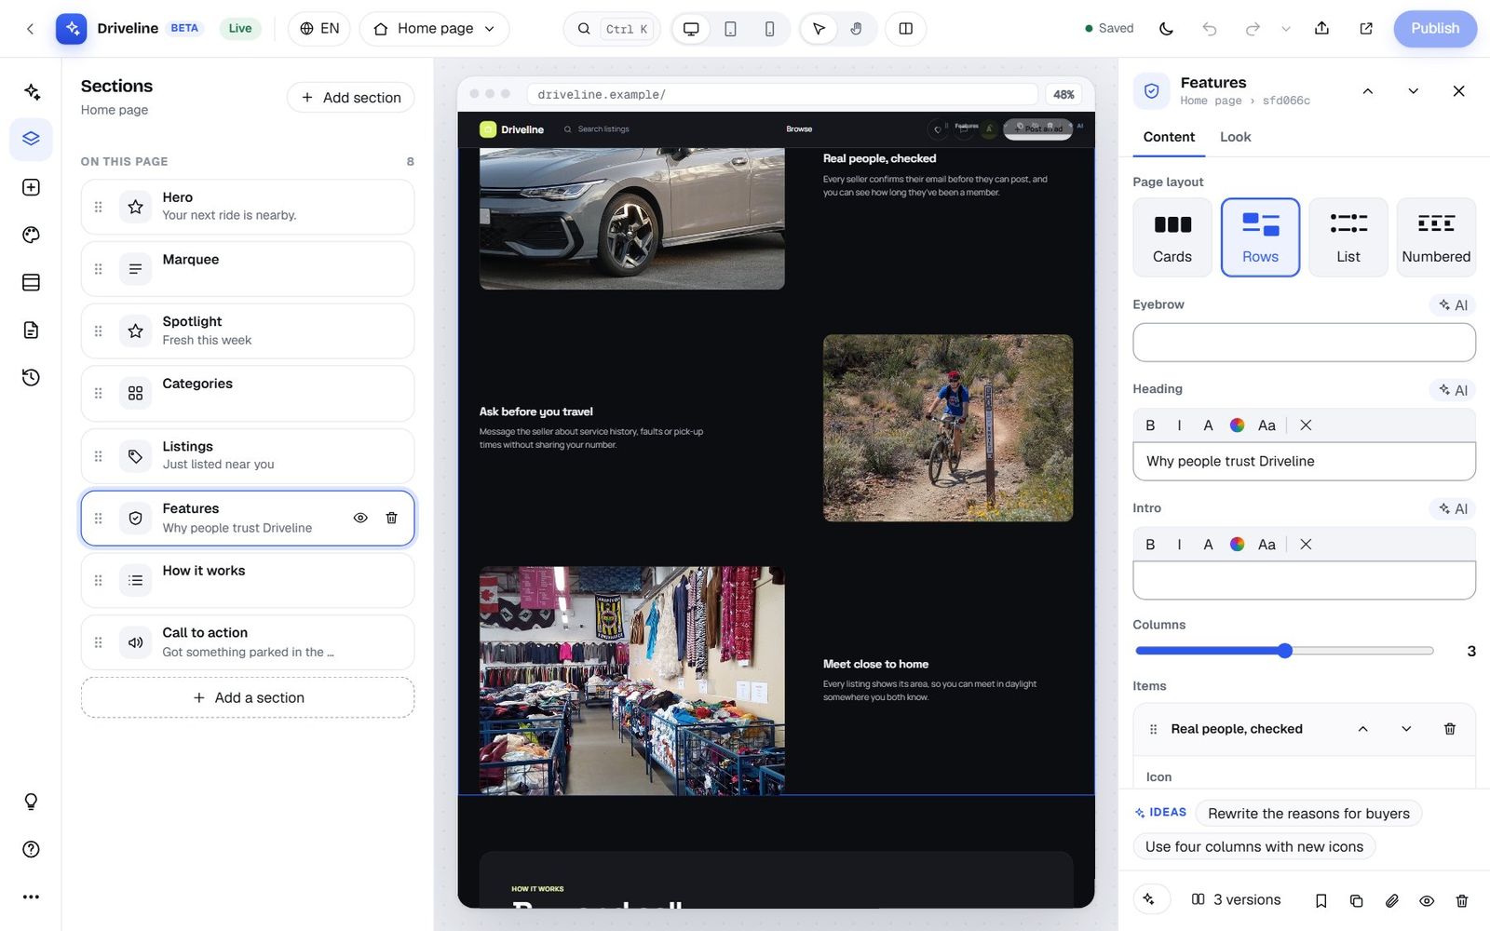The height and width of the screenshot is (931, 1490).
Task: Open the language EN selector
Action: [319, 29]
